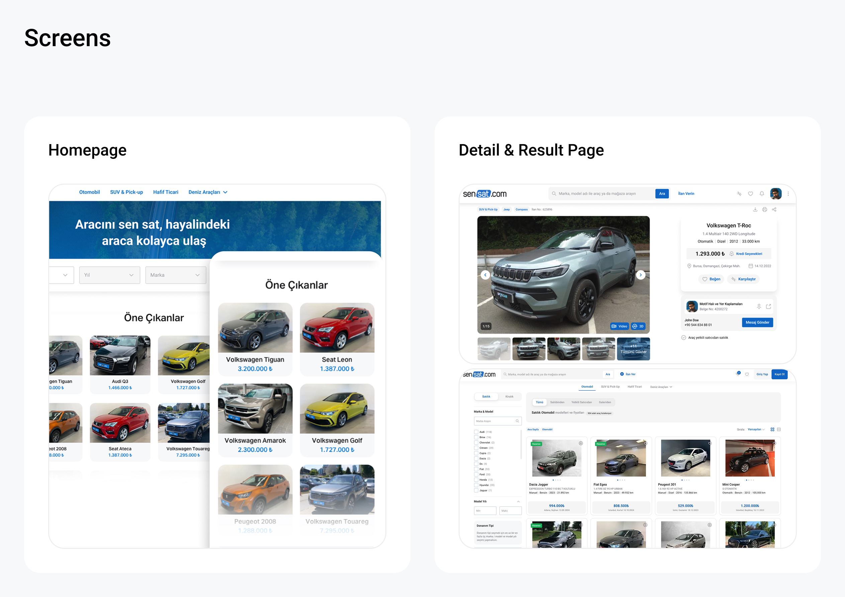Favorite the Mini Cooper listing heart
This screenshot has width=845, height=597.
tap(774, 443)
